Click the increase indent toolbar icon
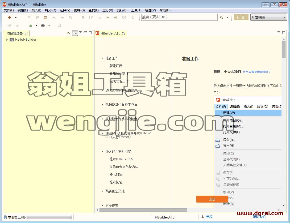This screenshot has height=223, width=290. (x=115, y=18)
